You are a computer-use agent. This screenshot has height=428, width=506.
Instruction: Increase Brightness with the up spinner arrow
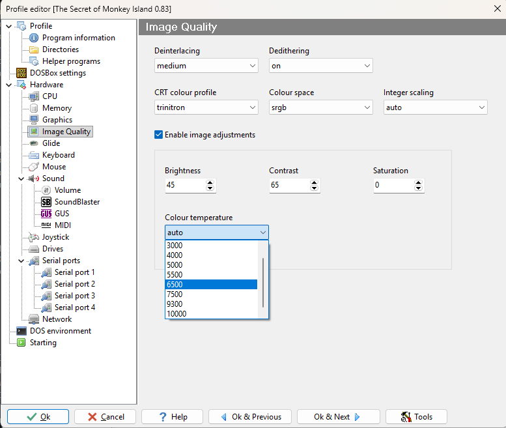coord(210,182)
